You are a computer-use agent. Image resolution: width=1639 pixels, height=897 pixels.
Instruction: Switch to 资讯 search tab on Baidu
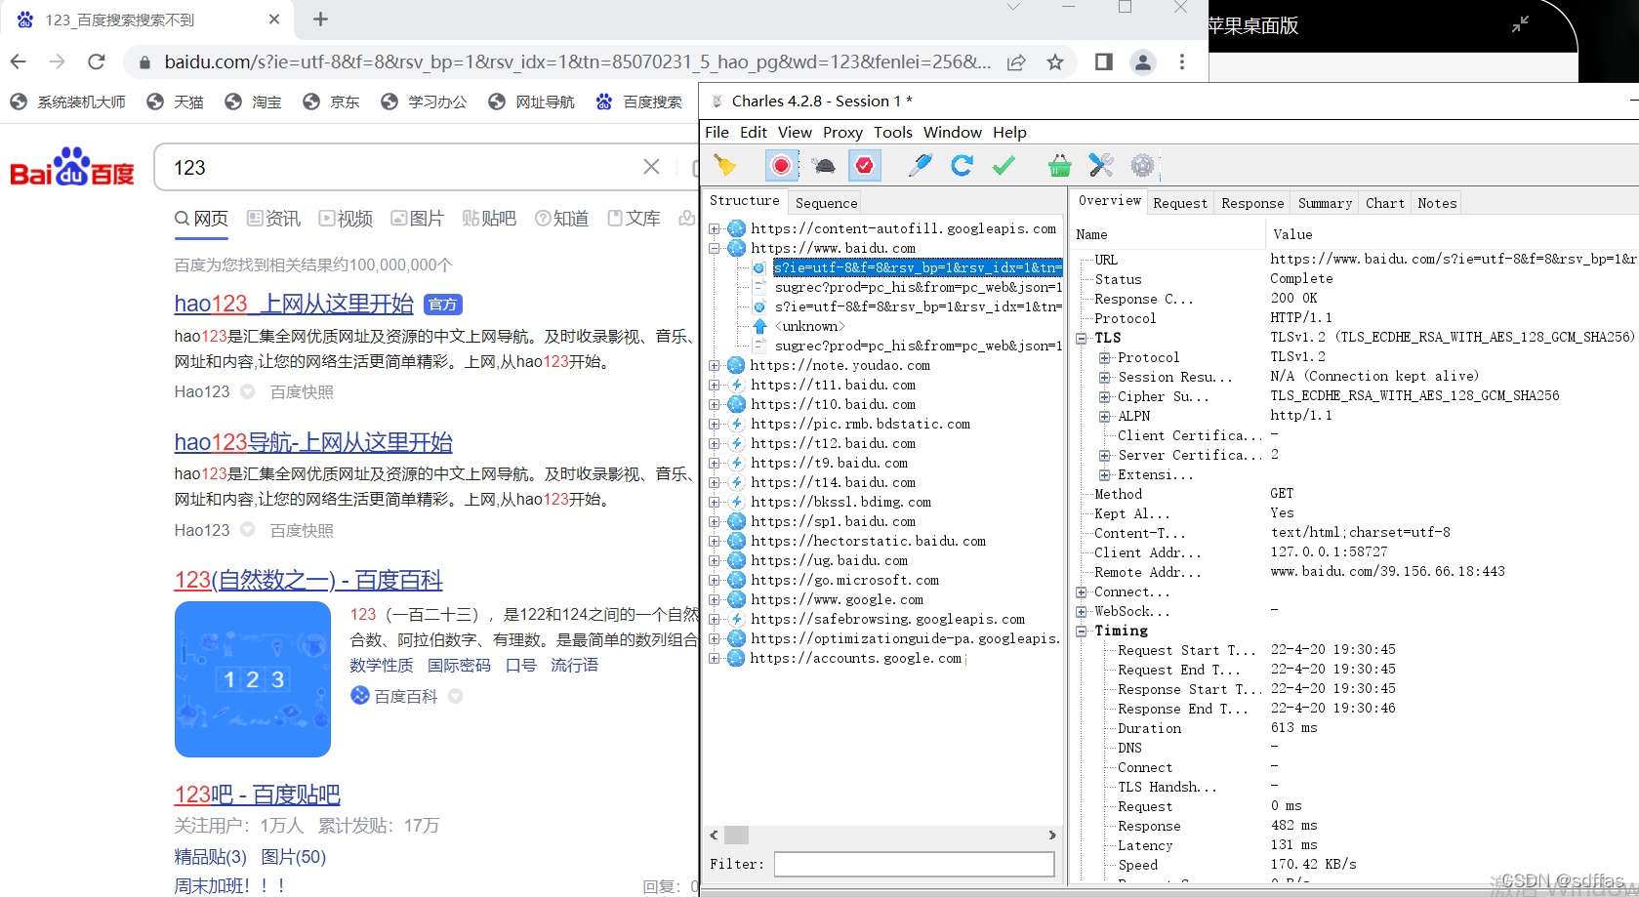pyautogui.click(x=273, y=219)
